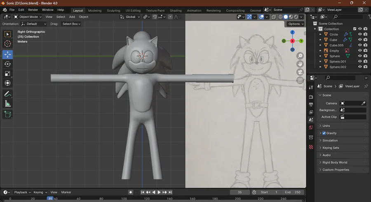Activate the Annotate tool
The width and height of the screenshot is (371, 202).
point(7,94)
